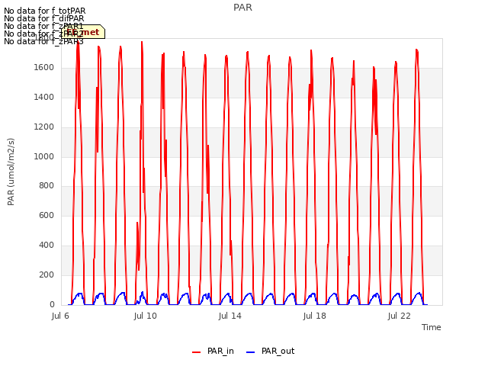Viewport: 488px width, 366px height.
Task: Click the 'No data for f_zPAR3' message
Action: coord(43,41)
